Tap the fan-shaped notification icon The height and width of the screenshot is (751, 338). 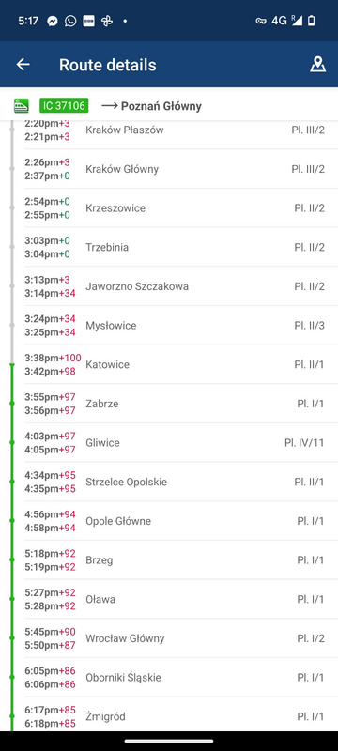coord(107,21)
